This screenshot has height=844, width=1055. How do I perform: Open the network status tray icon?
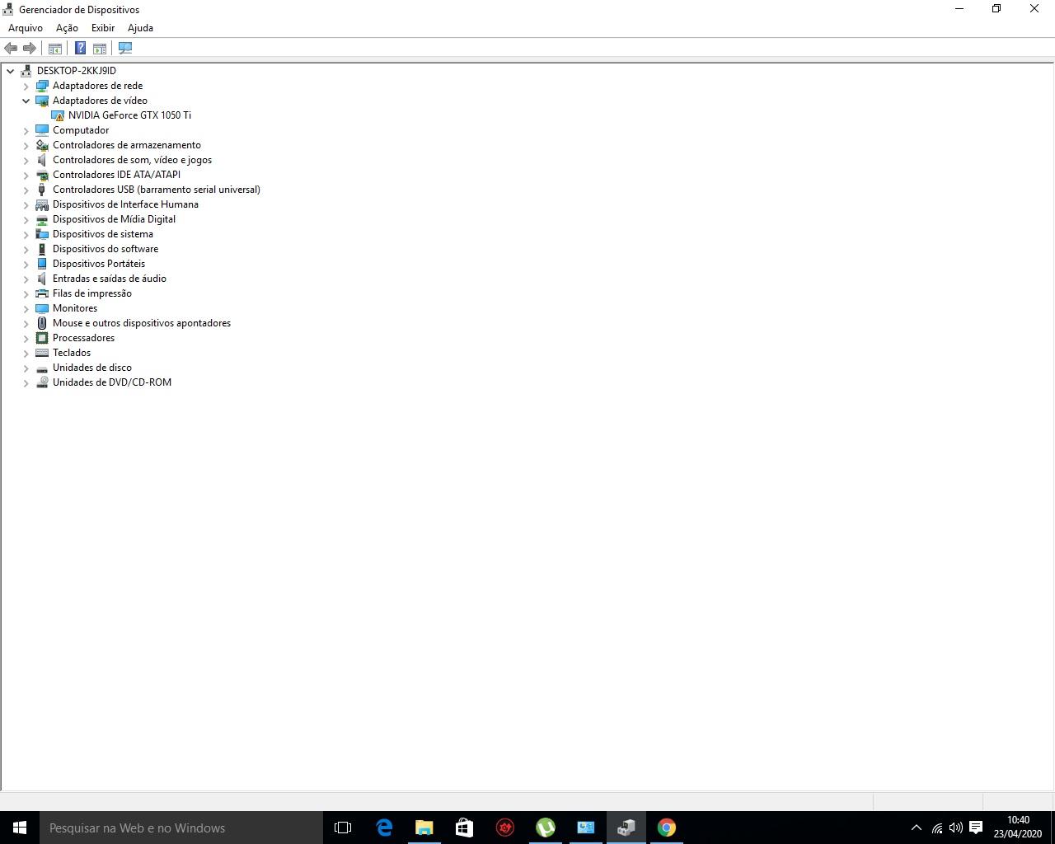point(937,828)
